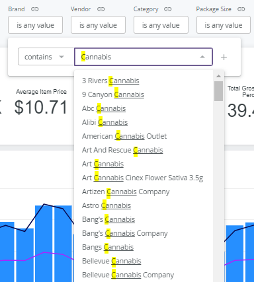Click the scrollbar up arrow in suggestions list
Screen dimensions: 254x282
[218, 76]
